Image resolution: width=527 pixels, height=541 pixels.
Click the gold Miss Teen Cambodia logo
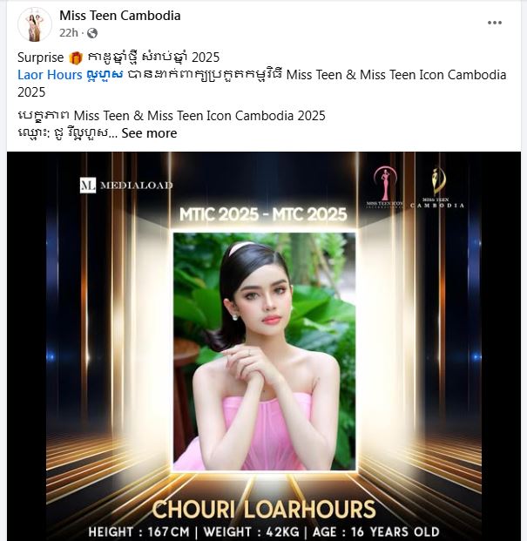(x=437, y=186)
